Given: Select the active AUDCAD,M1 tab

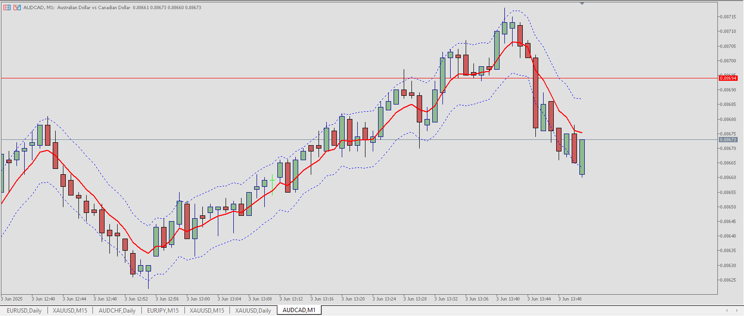Looking at the screenshot, I should pos(299,310).
